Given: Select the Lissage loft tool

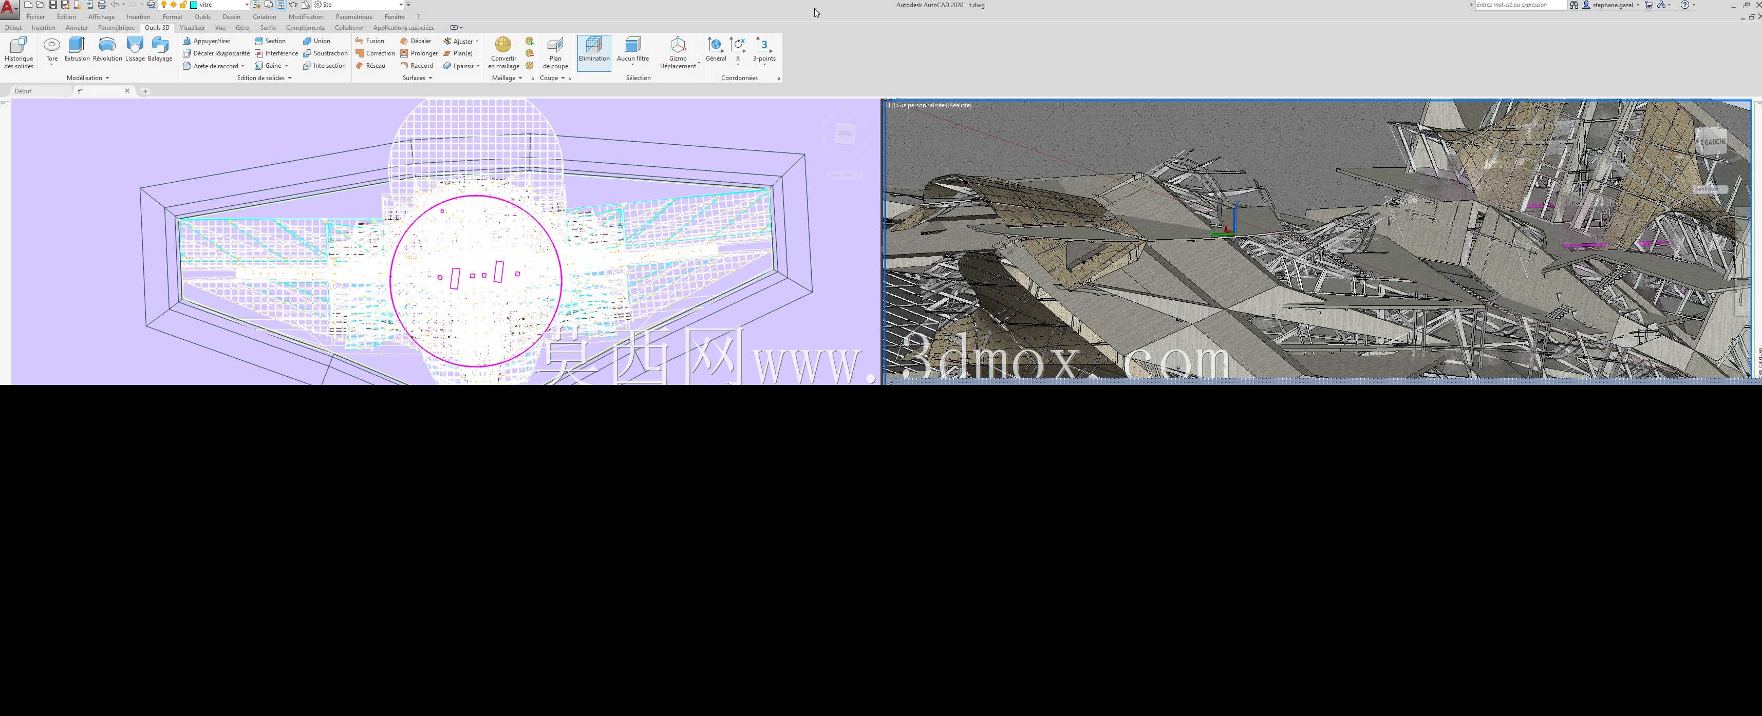Looking at the screenshot, I should 135,50.
